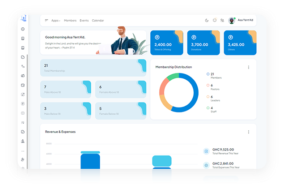Click the church logo at top-left
Screen dimensions: 284x189
point(24,18)
